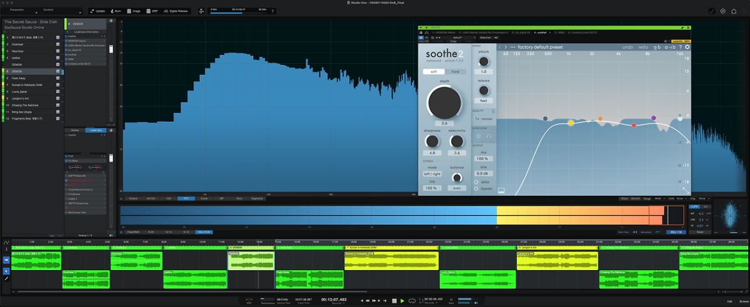
Task: Click the soothe2 a→b copy button
Action: pyautogui.click(x=669, y=47)
